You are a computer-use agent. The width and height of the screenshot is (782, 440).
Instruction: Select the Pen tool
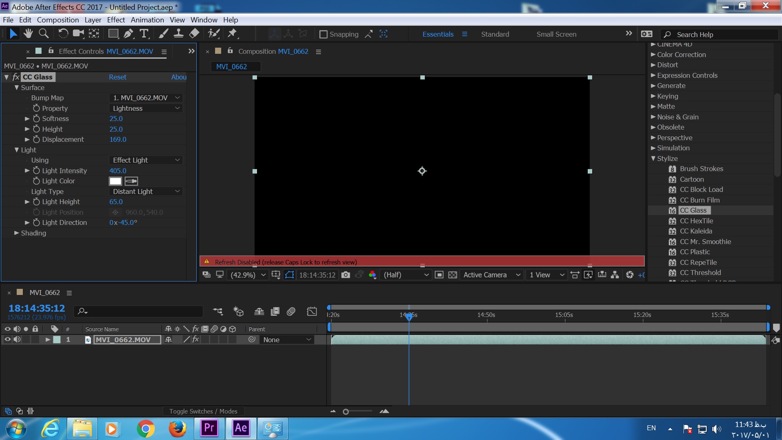pos(129,34)
